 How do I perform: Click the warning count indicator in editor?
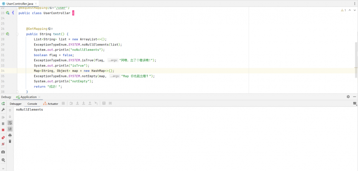343,10
